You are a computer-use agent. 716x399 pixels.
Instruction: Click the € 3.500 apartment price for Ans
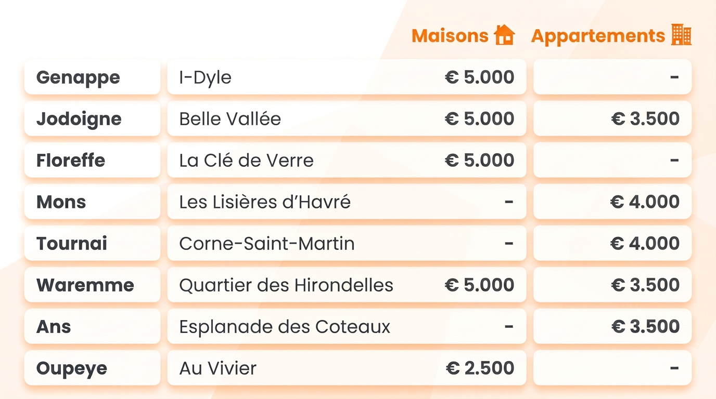tap(645, 326)
